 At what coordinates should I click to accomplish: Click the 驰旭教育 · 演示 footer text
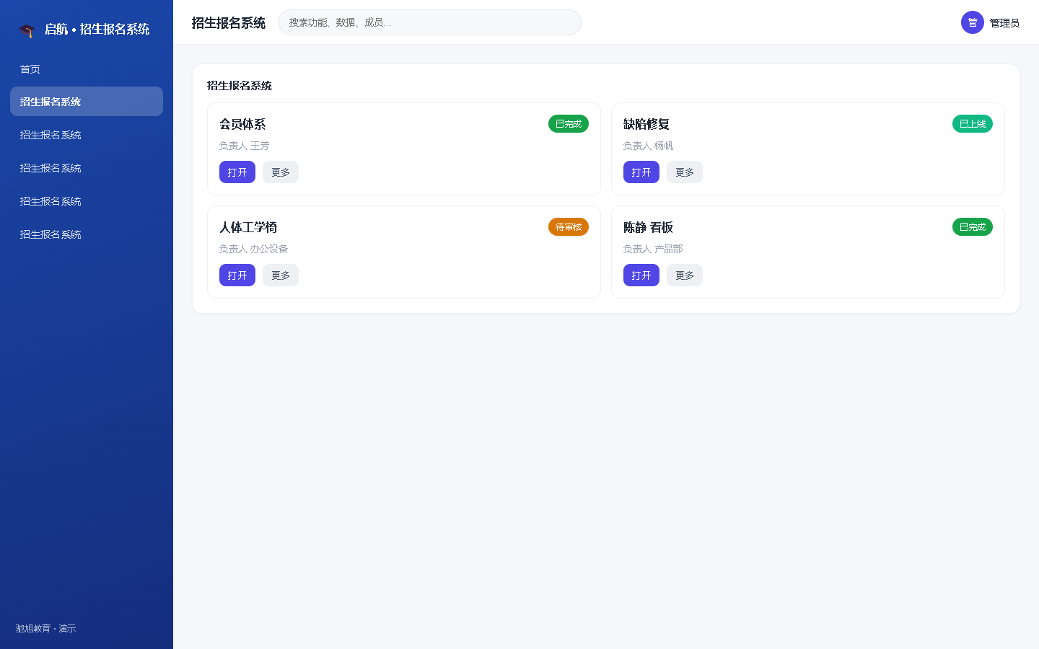[x=45, y=629]
